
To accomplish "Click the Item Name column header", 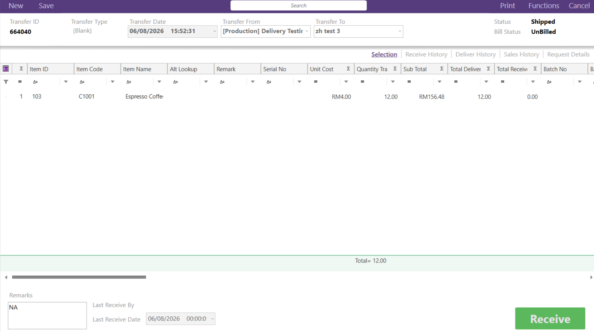I will [x=144, y=69].
